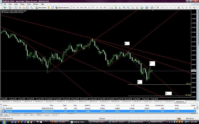
Task: Switch chart to D1 timeframe
Action: [97, 8]
